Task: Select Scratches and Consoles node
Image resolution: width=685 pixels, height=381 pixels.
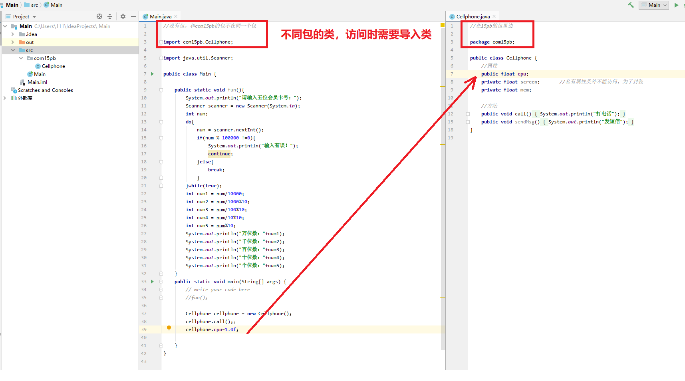Action: 45,90
